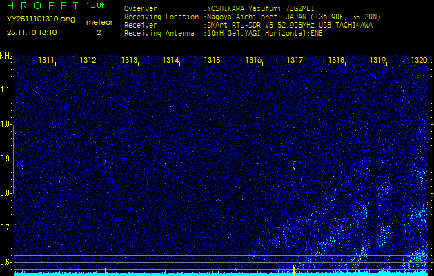The height and width of the screenshot is (276, 434).
Task: Click the small yellow spike near 1312 baseline
Action: 104,270
